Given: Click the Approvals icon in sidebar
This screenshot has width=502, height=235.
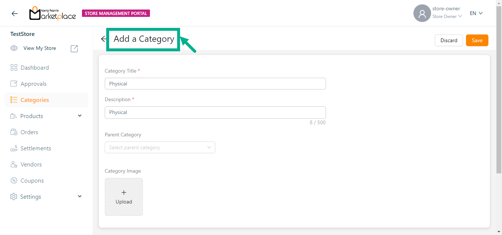Looking at the screenshot, I should coord(14,84).
